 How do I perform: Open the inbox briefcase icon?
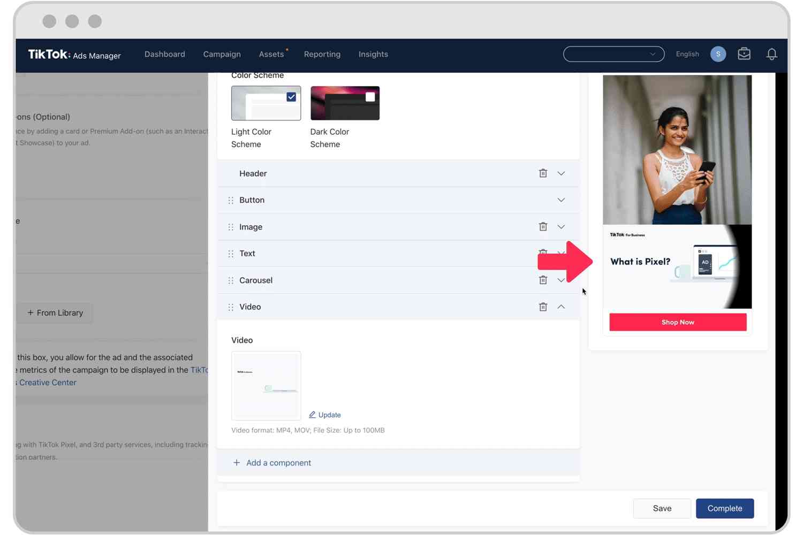click(744, 53)
